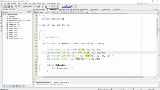Switch to the Tables.java tab

point(64,9)
